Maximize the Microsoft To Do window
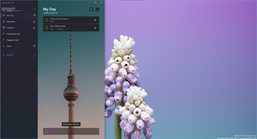257x139 pixels. (x=95, y=3)
